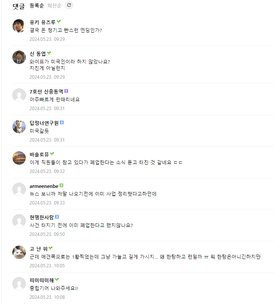
Task: Click the 댓글 section heading
Action: 18,6
